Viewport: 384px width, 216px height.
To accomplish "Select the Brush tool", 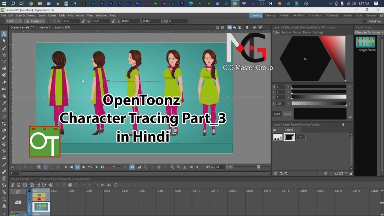I will pyautogui.click(x=4, y=48).
